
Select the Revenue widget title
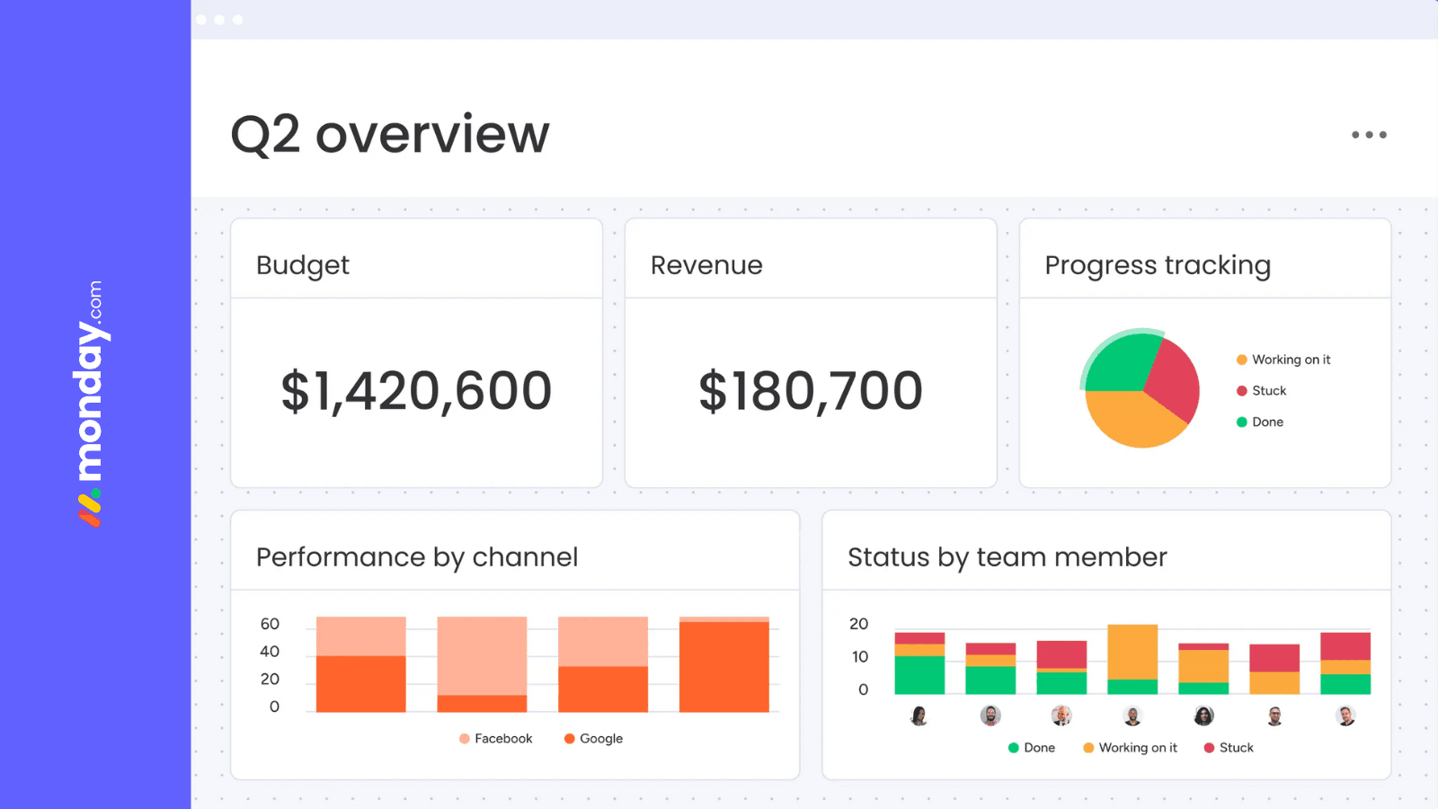[x=706, y=264]
